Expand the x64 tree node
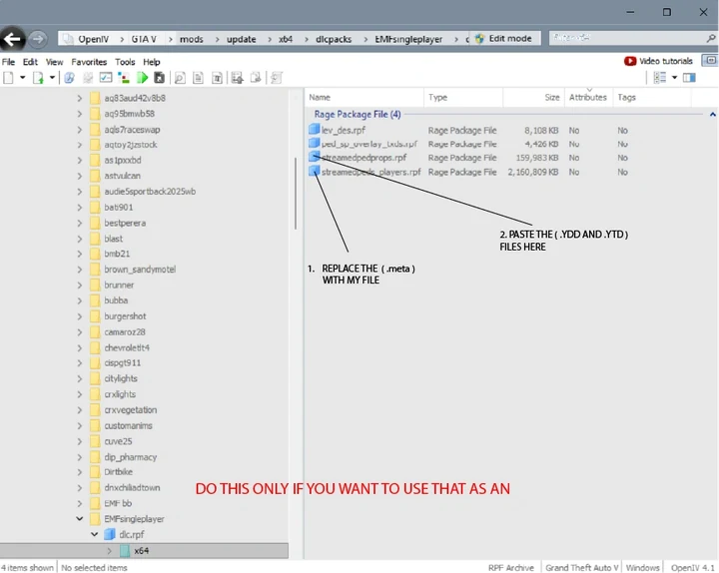This screenshot has height=573, width=719. click(x=109, y=550)
